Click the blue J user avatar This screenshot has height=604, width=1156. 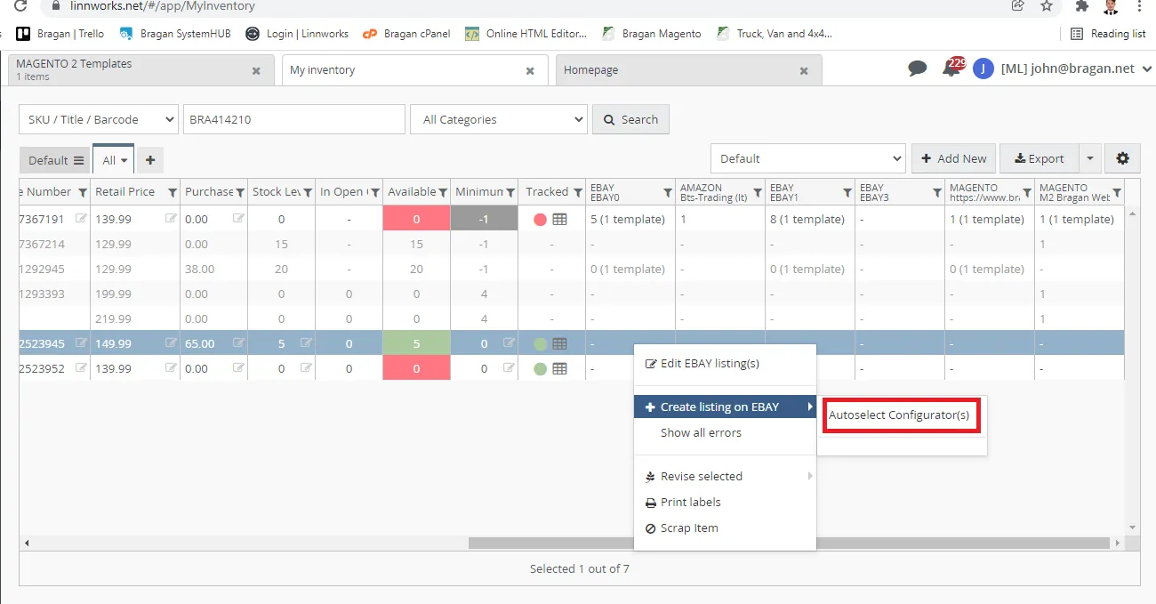983,68
